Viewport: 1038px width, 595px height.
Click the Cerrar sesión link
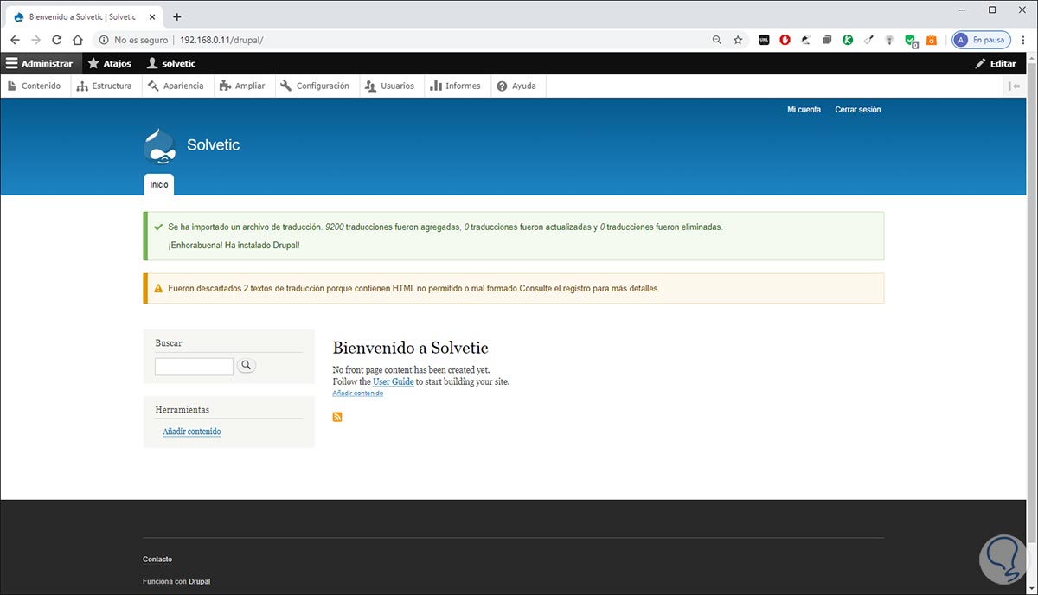tap(858, 110)
